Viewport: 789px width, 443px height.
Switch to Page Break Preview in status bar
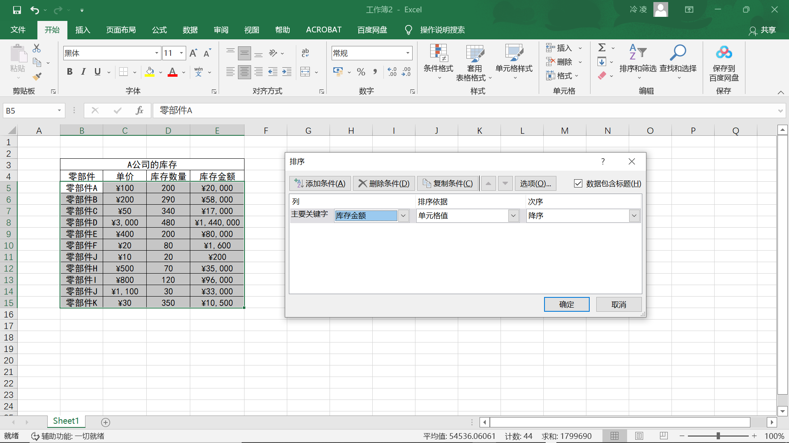[x=663, y=436]
